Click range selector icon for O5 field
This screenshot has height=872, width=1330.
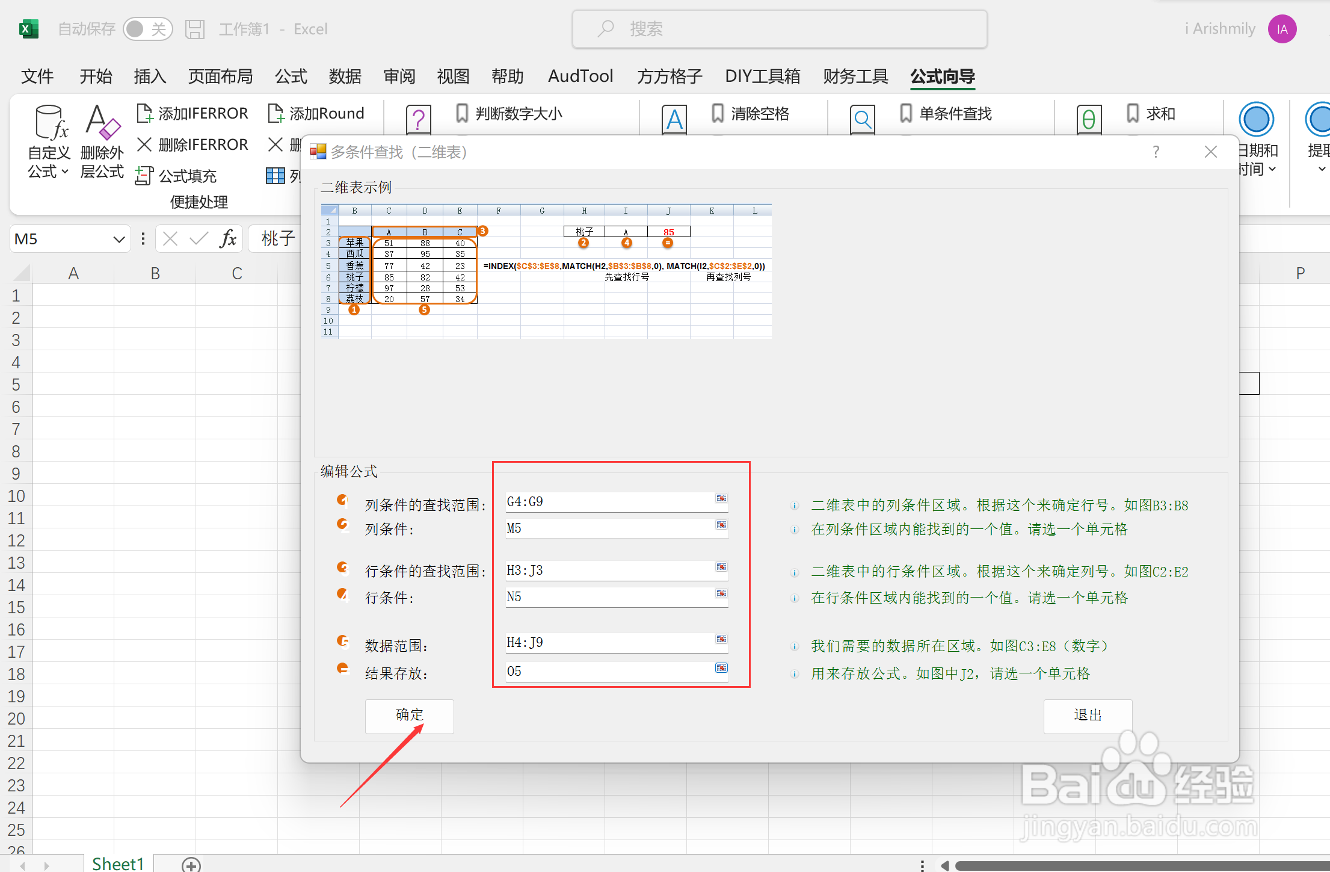pyautogui.click(x=721, y=668)
